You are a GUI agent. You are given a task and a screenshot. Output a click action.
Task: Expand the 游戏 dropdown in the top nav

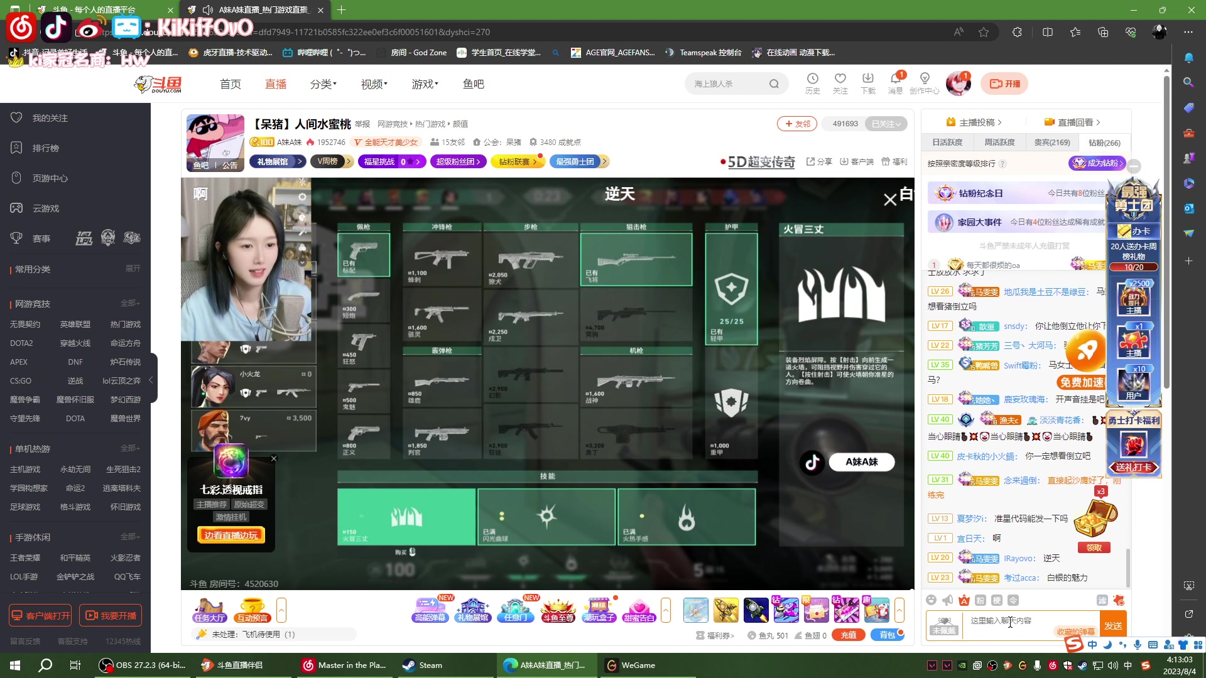[425, 83]
